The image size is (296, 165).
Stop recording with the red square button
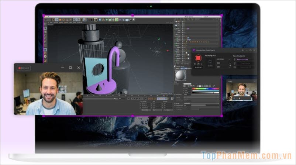(x=198, y=58)
